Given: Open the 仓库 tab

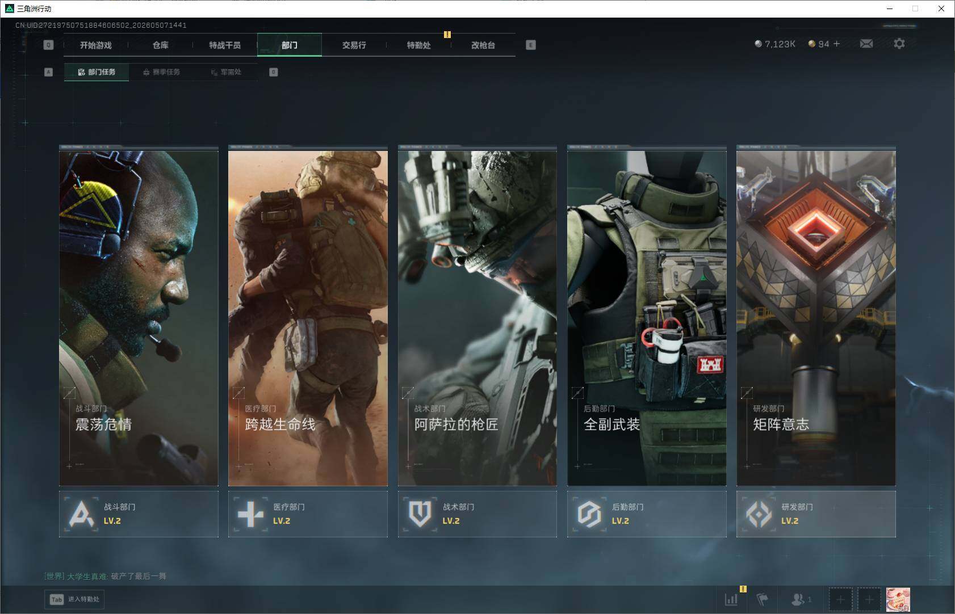Looking at the screenshot, I should pos(160,45).
